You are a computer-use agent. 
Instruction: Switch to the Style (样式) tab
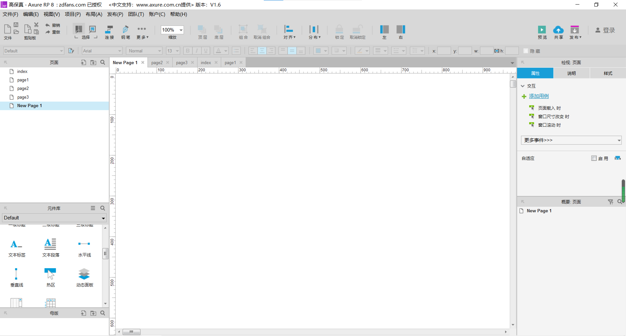(608, 73)
